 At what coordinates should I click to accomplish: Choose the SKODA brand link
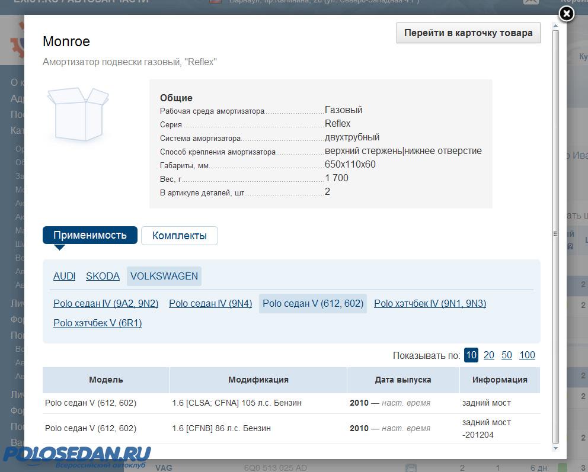point(103,276)
